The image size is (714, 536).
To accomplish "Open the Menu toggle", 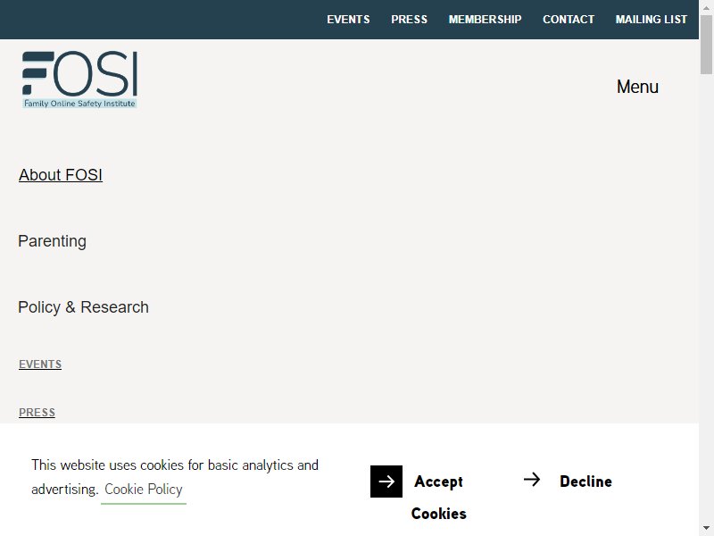I will [x=637, y=87].
